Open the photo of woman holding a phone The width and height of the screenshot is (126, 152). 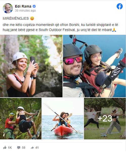(31, 66)
